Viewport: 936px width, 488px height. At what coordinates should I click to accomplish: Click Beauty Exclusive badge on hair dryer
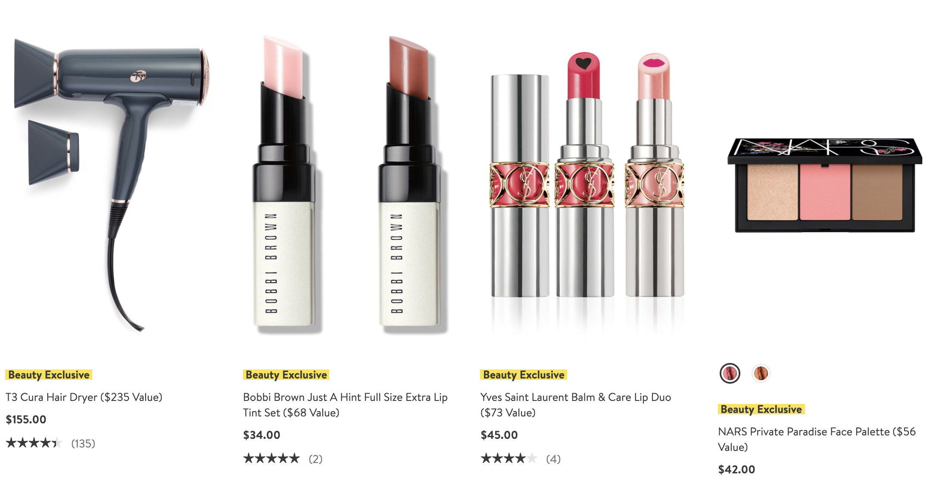49,375
